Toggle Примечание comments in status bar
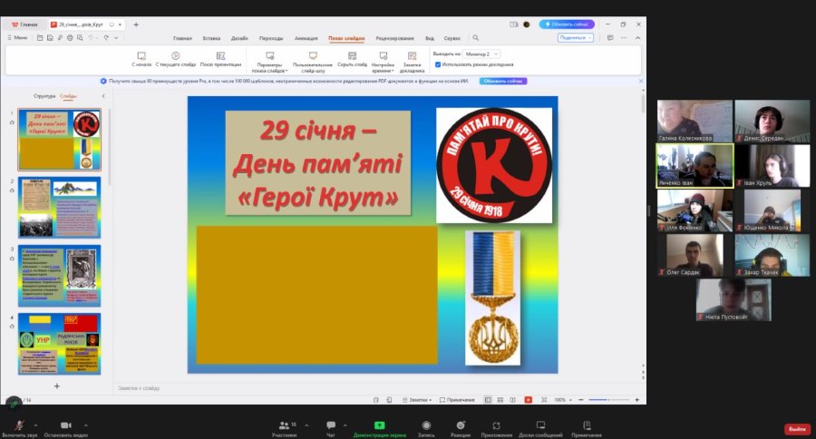The height and width of the screenshot is (439, 816). [x=457, y=400]
